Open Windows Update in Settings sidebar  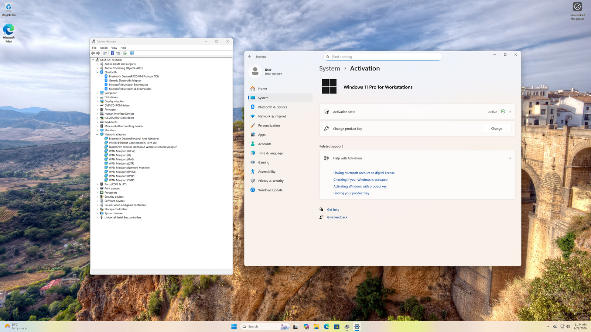pyautogui.click(x=270, y=190)
